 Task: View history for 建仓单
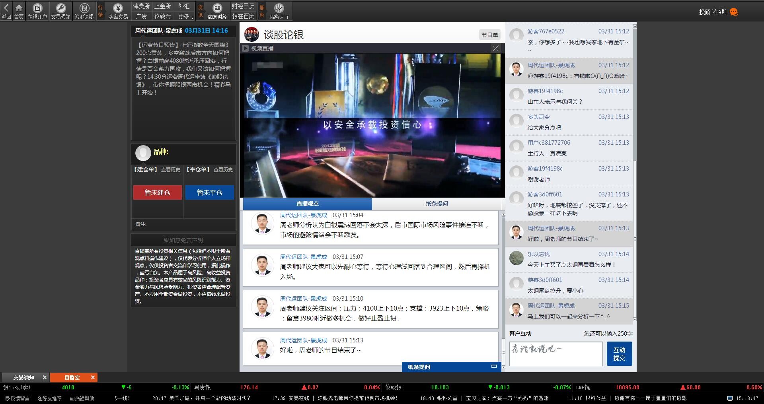click(x=171, y=170)
